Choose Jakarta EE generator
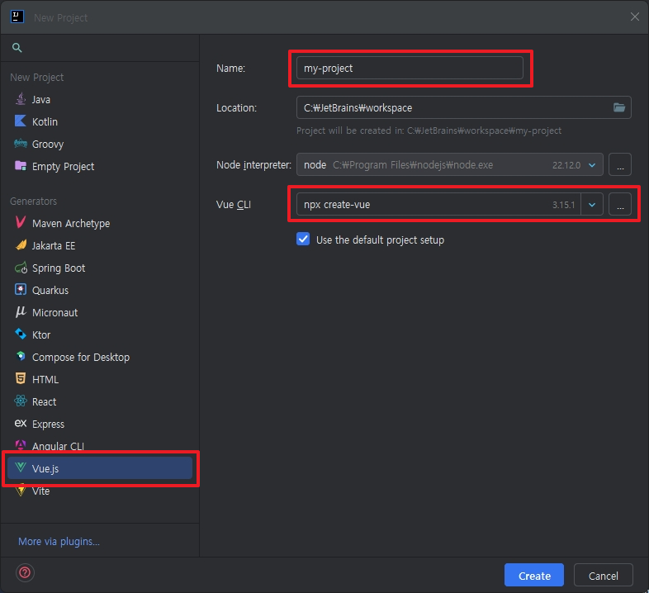 [x=100, y=246]
